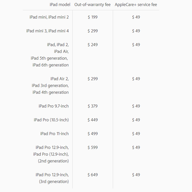Click the $ 499 out-of-warranty fee

point(92,134)
